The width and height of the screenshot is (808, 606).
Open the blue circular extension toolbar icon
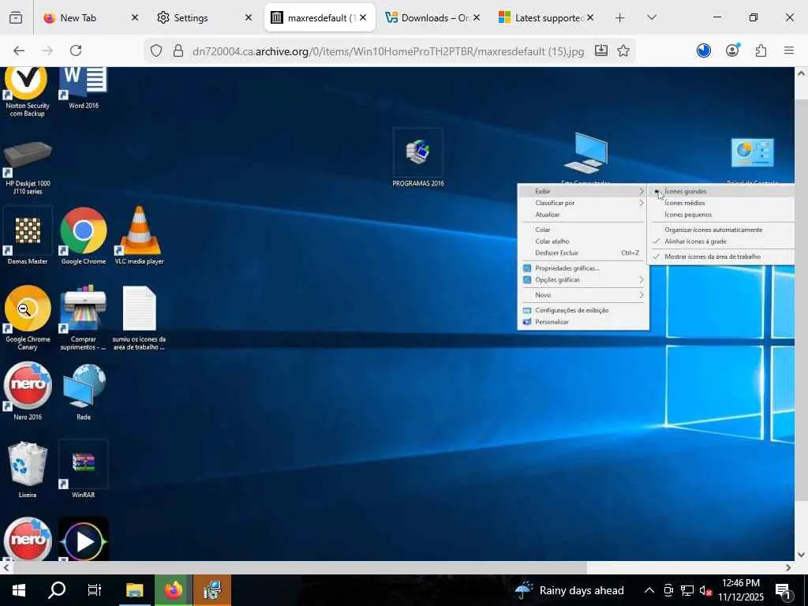(x=703, y=50)
